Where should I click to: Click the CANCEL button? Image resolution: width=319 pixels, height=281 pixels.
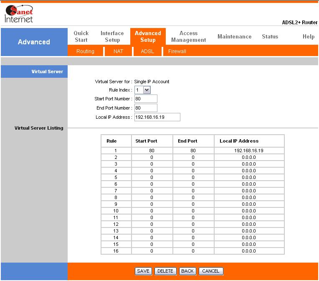click(211, 271)
